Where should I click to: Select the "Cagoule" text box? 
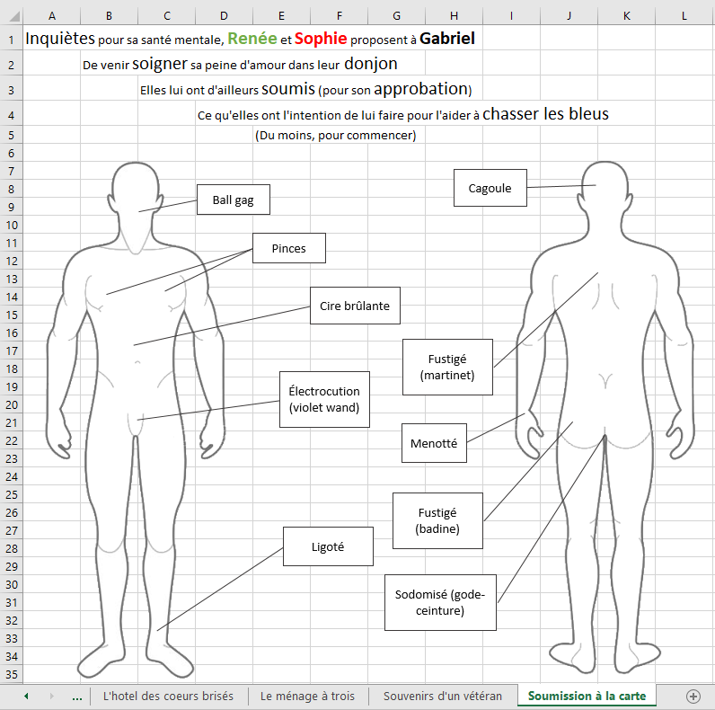[490, 189]
